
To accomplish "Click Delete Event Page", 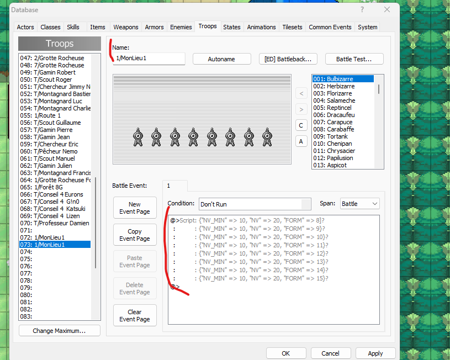I will click(x=135, y=289).
